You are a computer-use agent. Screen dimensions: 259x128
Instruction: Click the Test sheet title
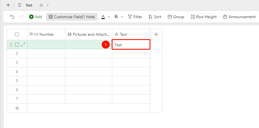coord(29,5)
